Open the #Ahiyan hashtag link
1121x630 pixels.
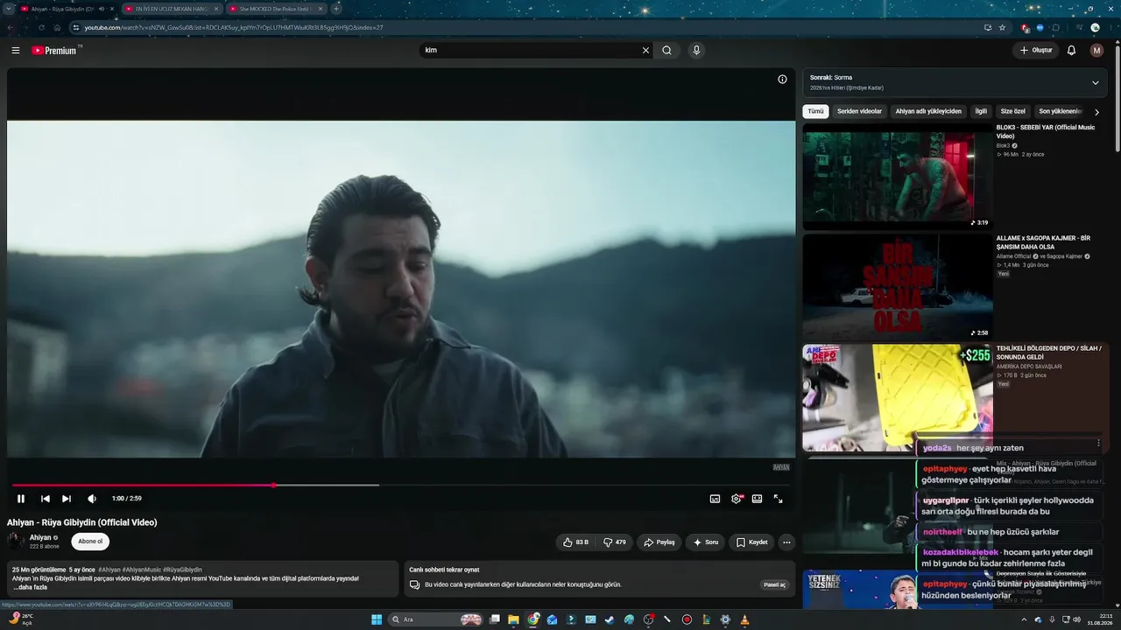pyautogui.click(x=109, y=570)
